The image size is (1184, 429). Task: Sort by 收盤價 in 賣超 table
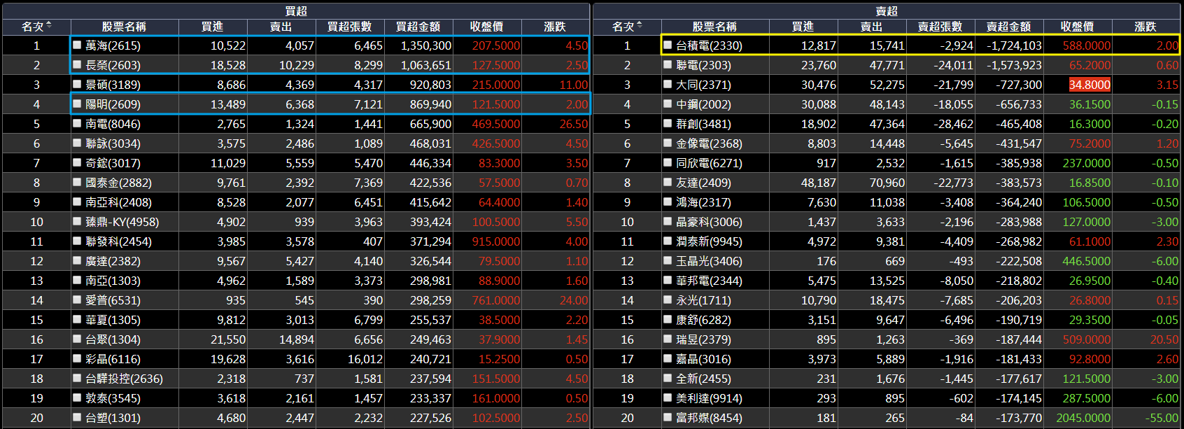coord(1078,27)
